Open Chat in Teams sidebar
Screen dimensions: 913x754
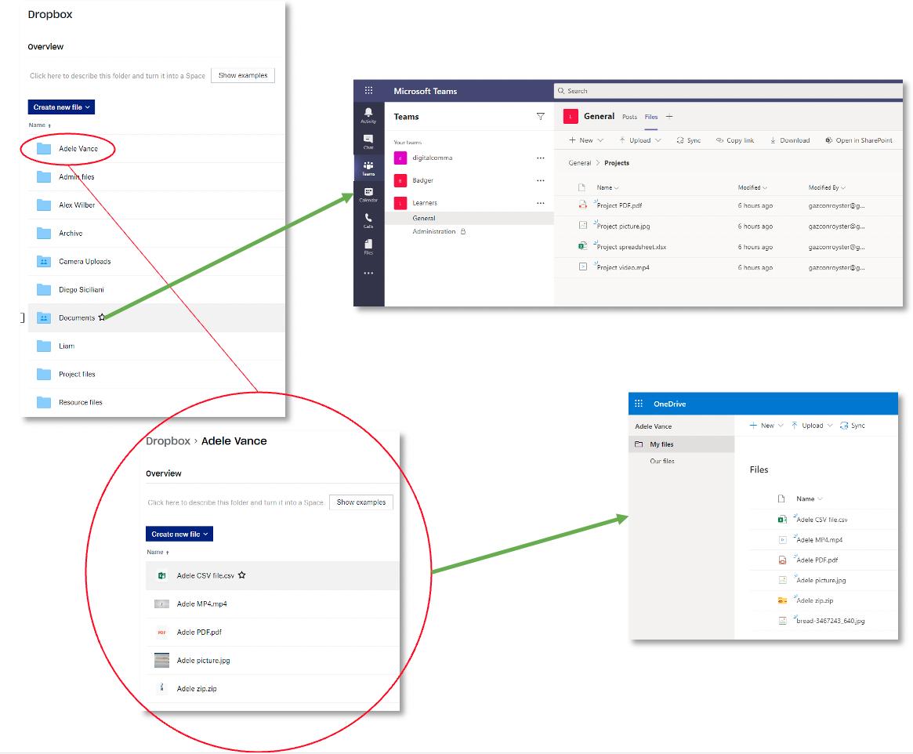[x=368, y=142]
